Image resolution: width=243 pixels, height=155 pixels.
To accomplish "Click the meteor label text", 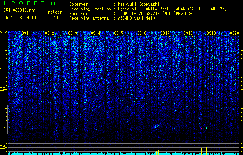I will tap(55, 12).
